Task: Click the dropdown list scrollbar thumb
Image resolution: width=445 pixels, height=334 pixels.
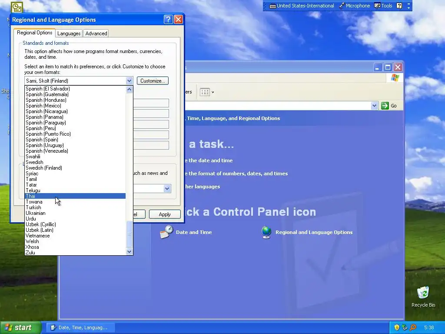Action: click(129, 234)
